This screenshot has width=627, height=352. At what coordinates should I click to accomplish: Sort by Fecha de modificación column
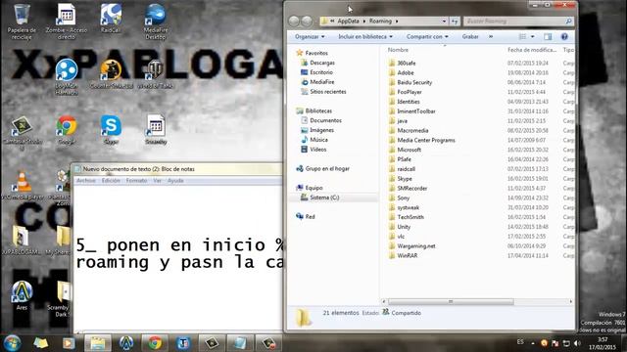pos(532,50)
